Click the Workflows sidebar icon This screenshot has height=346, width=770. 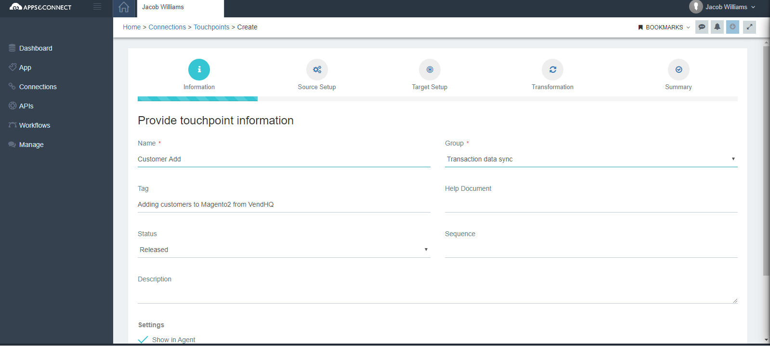[13, 125]
